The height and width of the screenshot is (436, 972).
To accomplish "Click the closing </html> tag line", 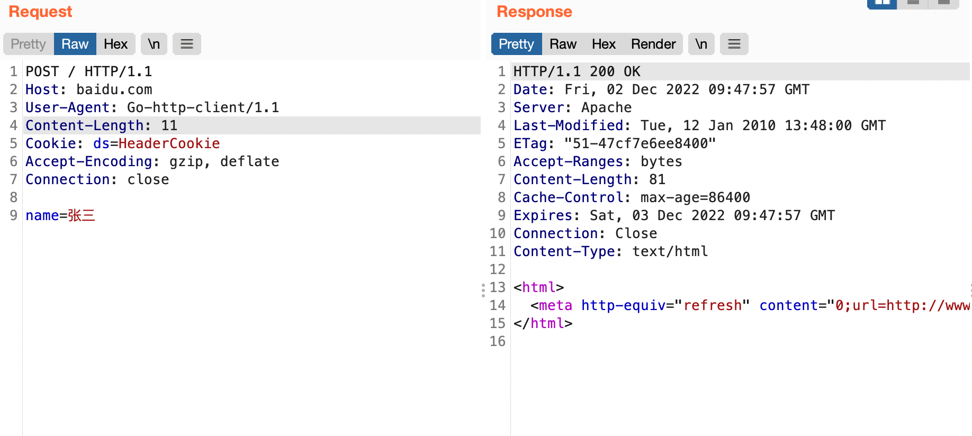I will [x=543, y=323].
